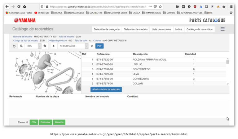
Task: Open the Lista de modelos tab
Action: (161, 29)
